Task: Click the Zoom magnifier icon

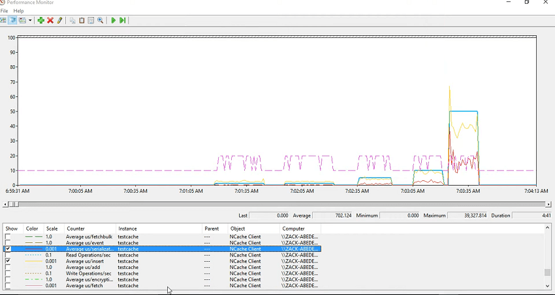Action: point(100,20)
